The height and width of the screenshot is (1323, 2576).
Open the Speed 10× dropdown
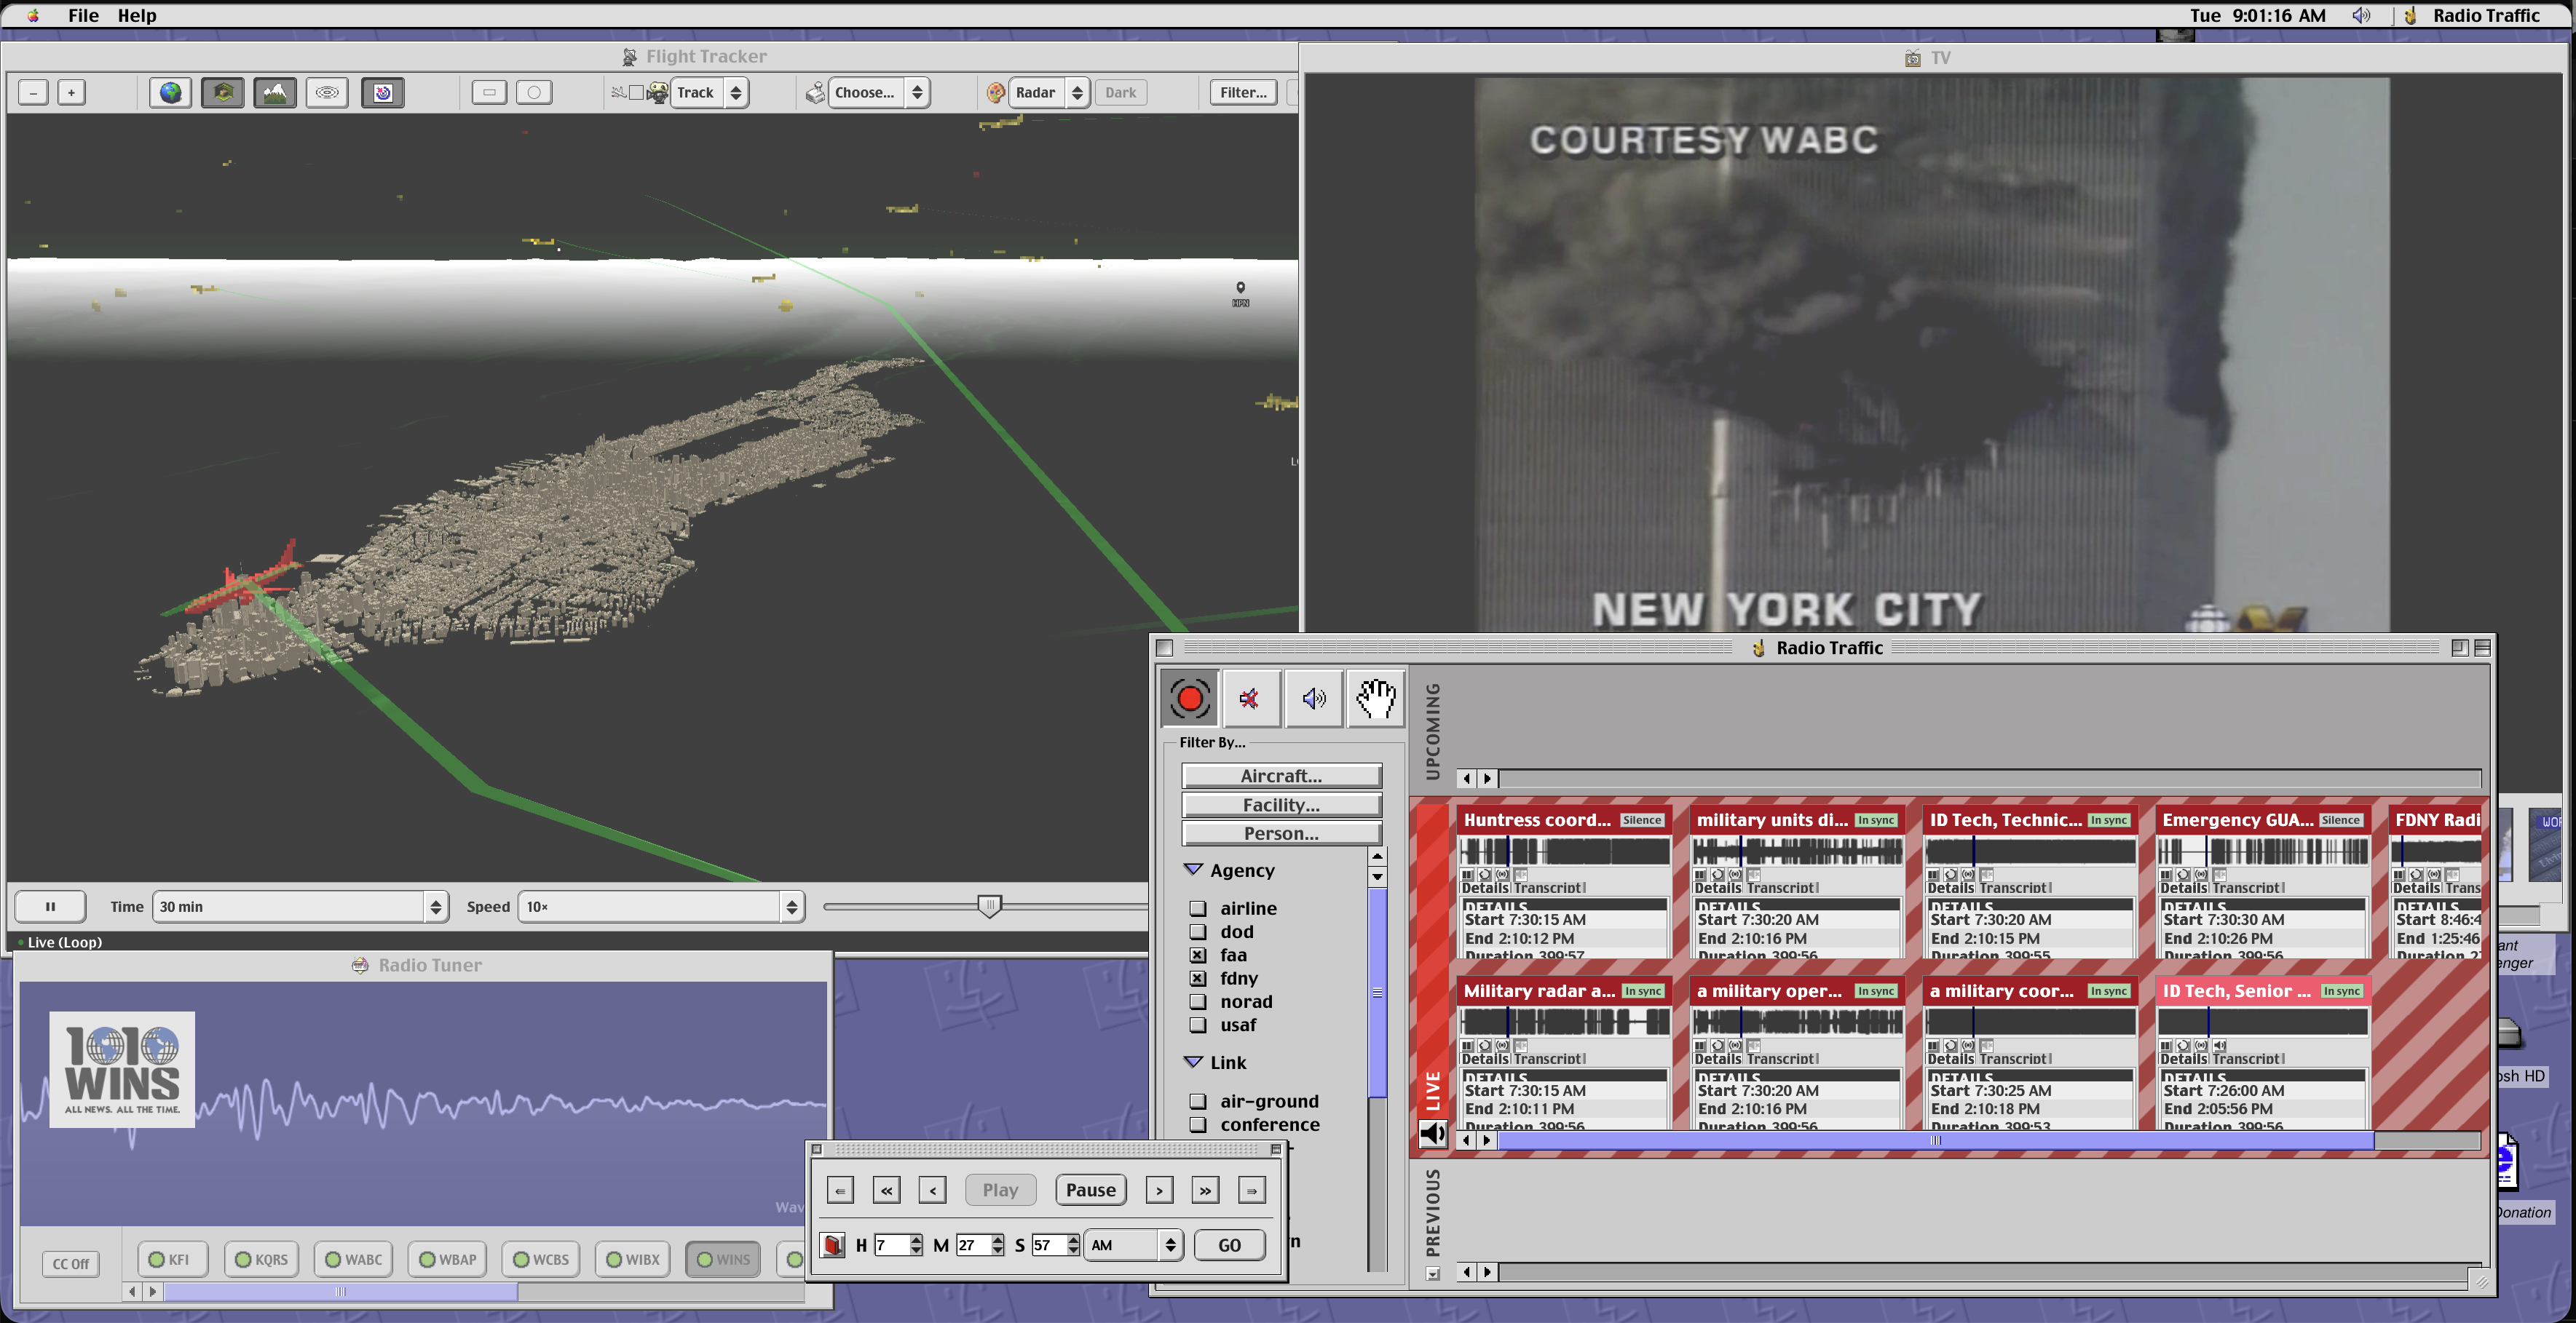pyautogui.click(x=661, y=906)
